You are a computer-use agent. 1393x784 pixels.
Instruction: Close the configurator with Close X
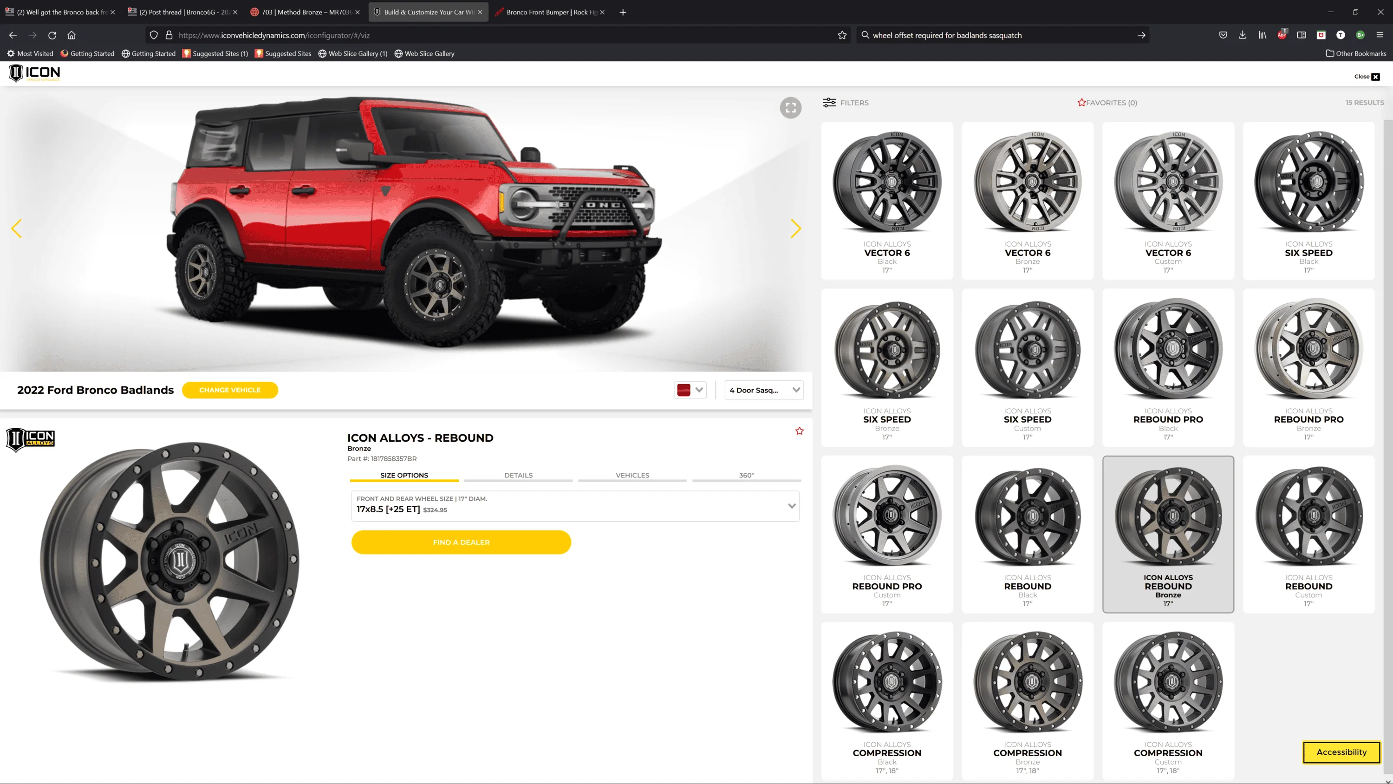1367,77
